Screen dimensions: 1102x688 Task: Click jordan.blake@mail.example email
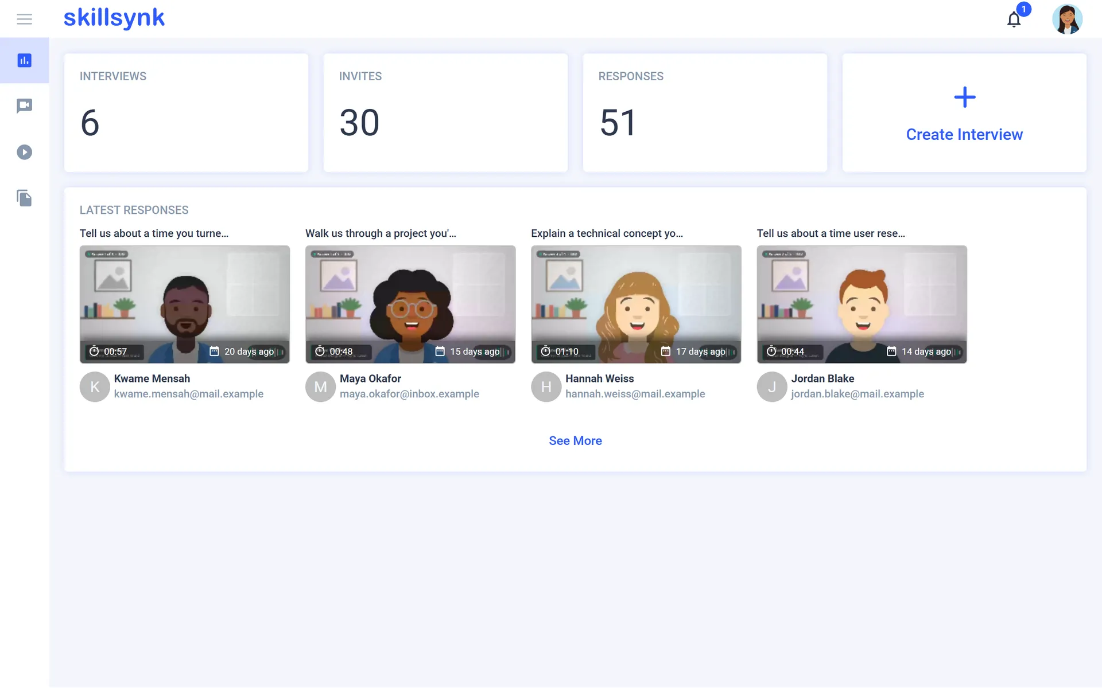[x=857, y=394]
